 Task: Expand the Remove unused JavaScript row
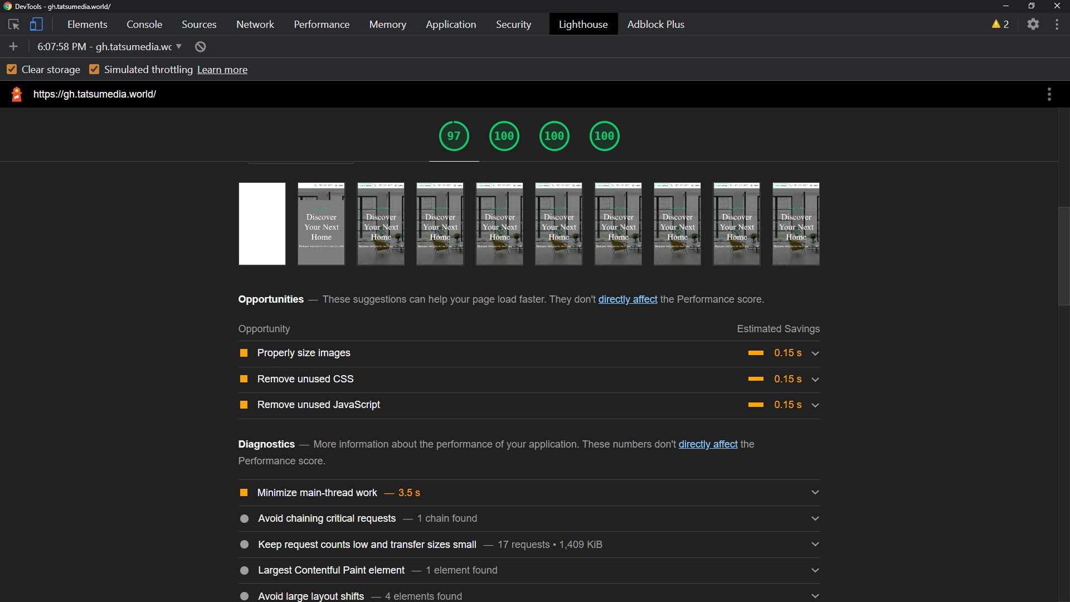tap(815, 405)
